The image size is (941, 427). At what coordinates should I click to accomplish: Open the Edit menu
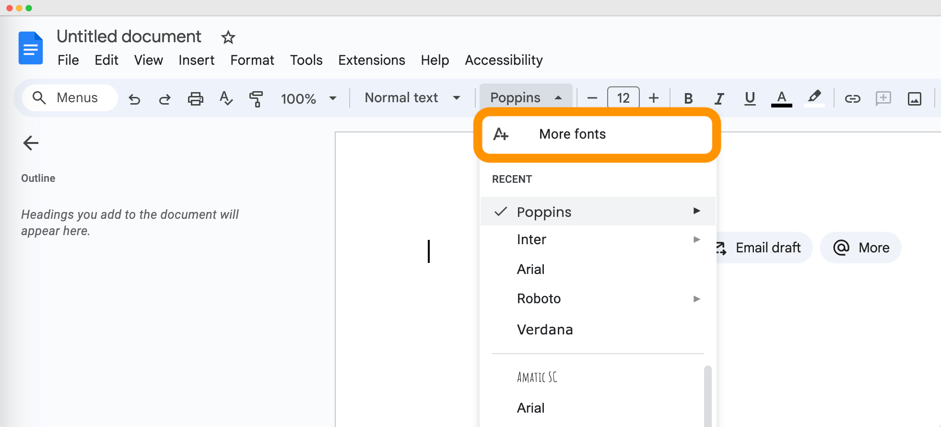click(x=106, y=60)
